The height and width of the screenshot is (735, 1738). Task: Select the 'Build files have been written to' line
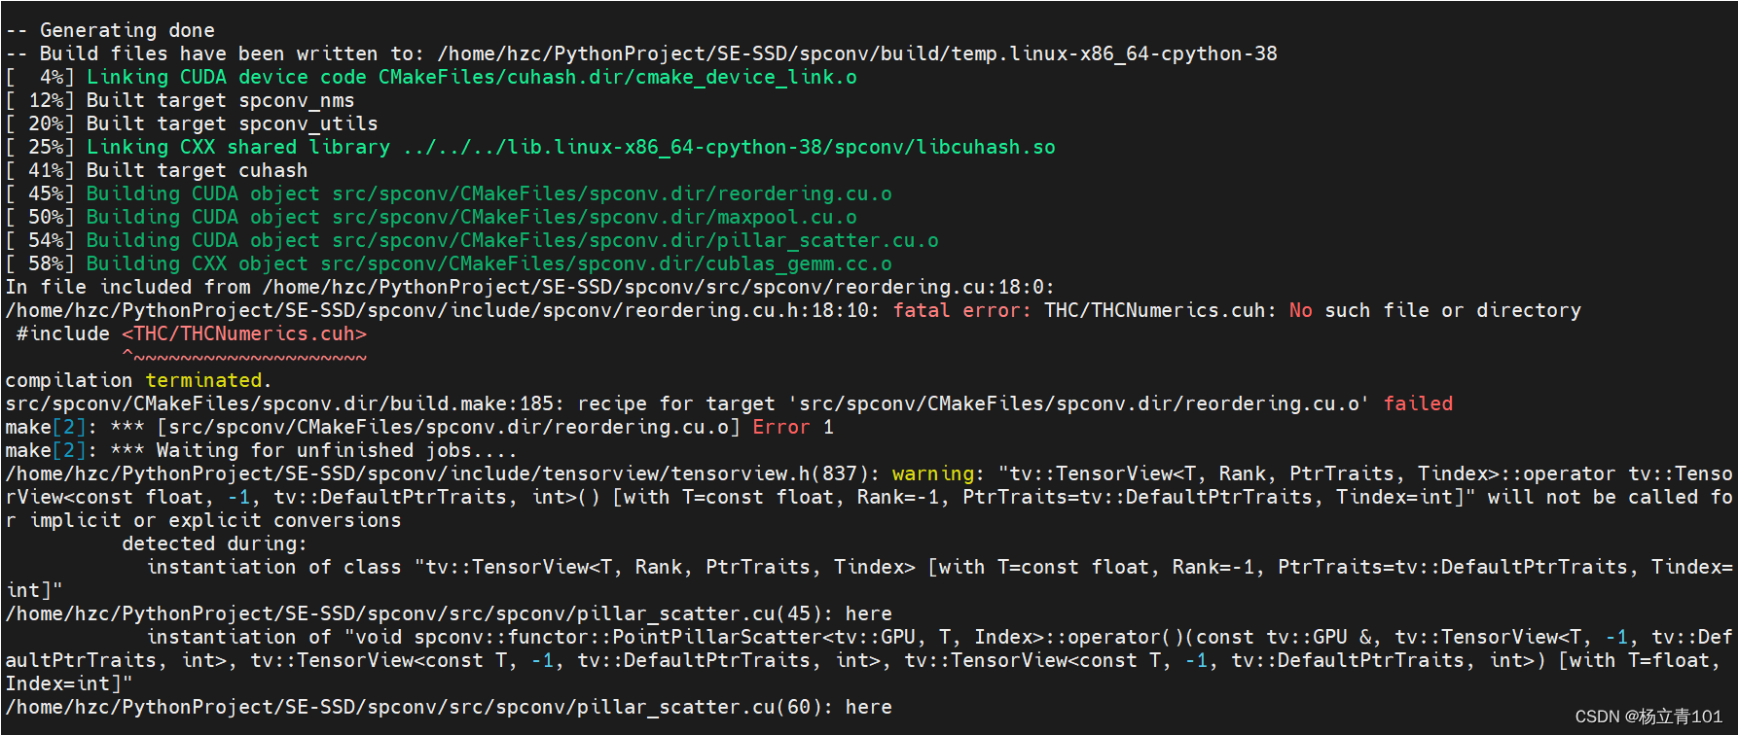tap(641, 53)
